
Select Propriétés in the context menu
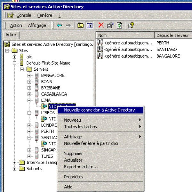[74, 177]
